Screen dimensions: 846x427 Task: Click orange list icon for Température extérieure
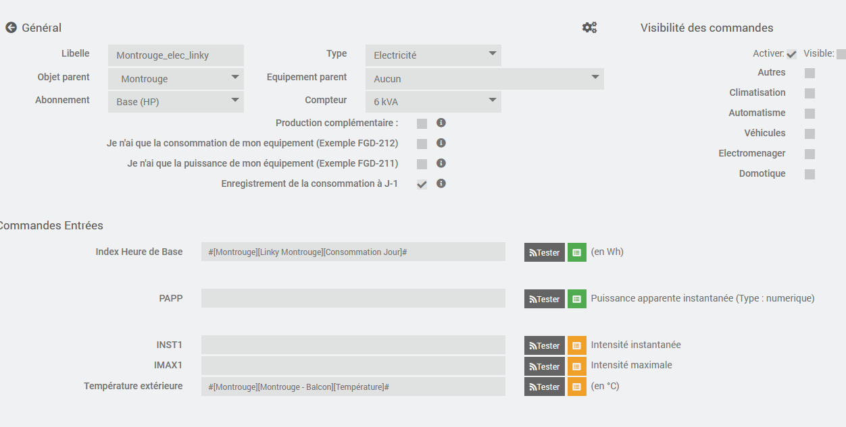pos(576,387)
